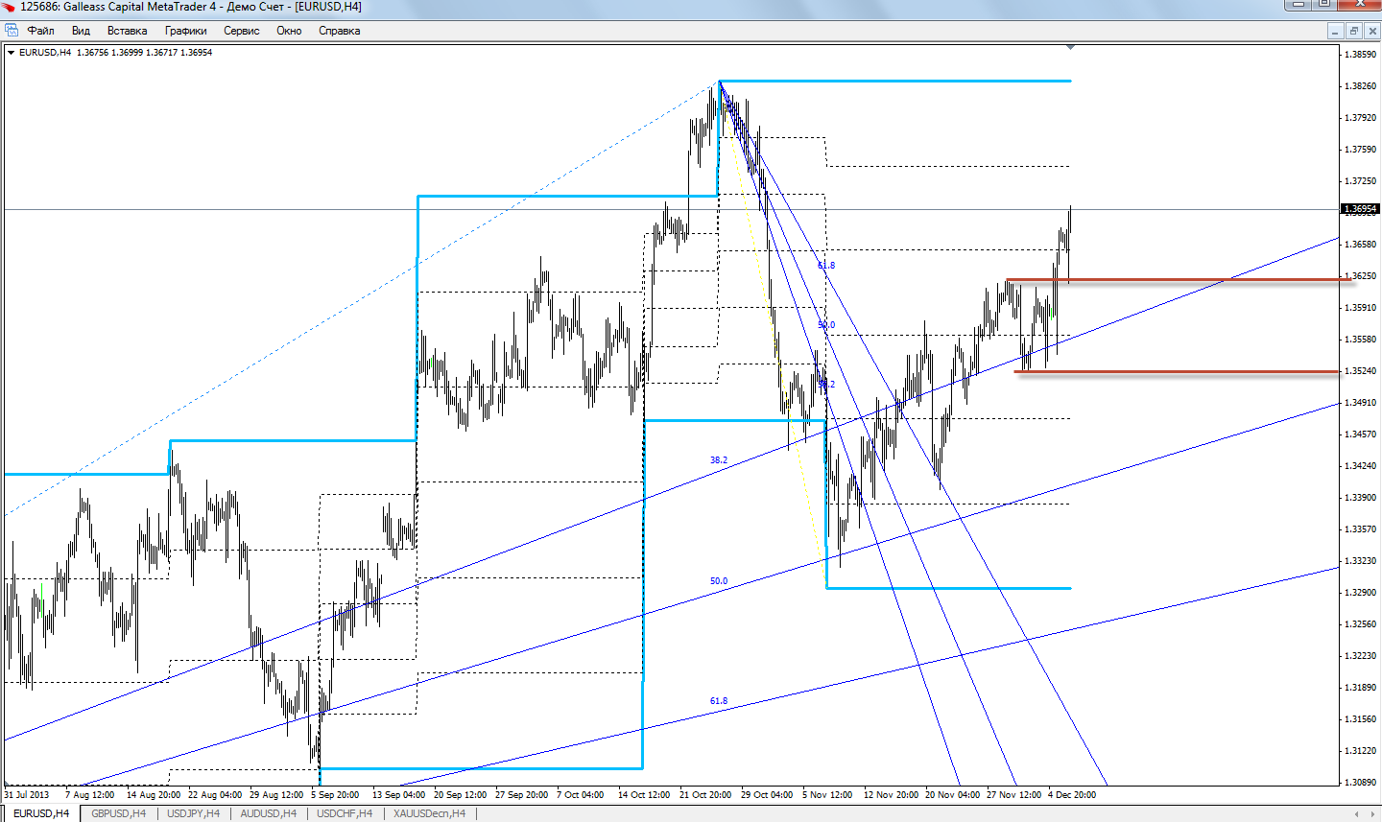
Task: Open the Графики menu
Action: tap(185, 31)
